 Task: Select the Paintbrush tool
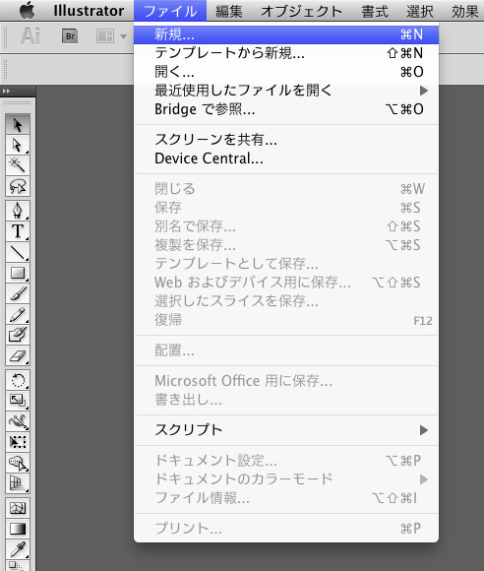18,293
